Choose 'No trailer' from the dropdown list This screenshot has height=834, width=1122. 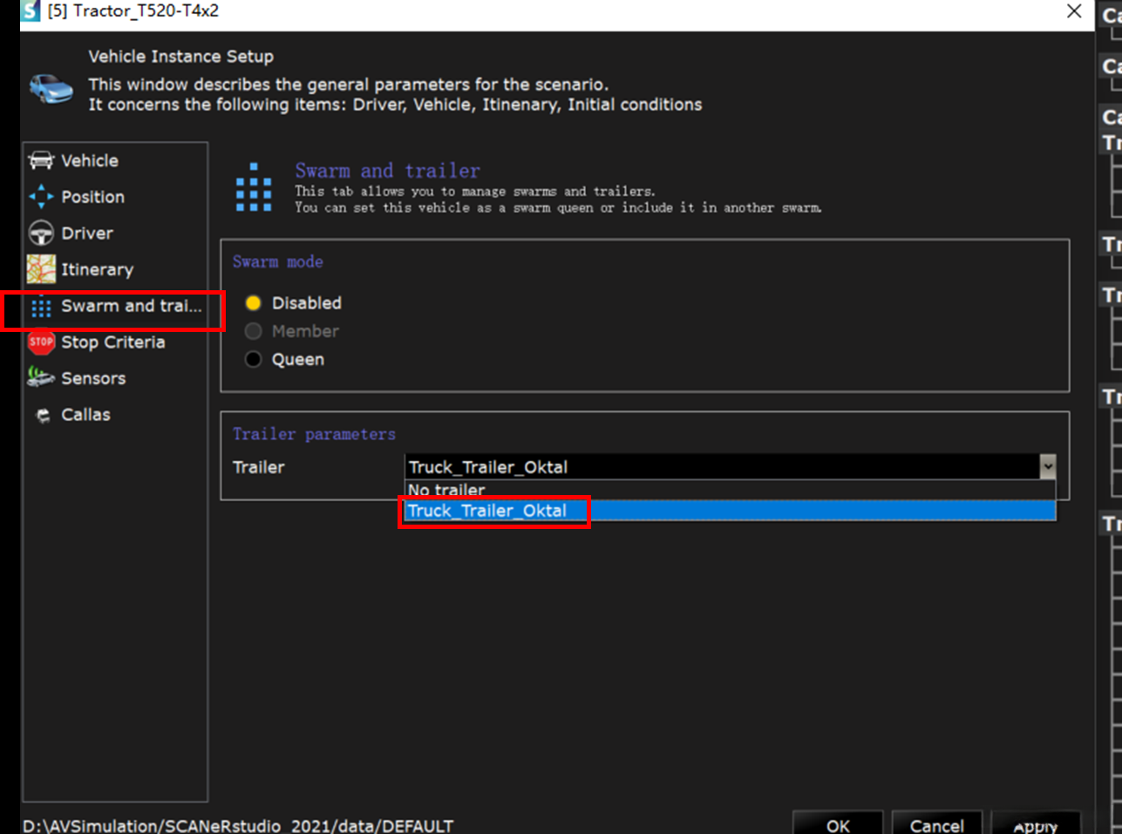(x=730, y=490)
